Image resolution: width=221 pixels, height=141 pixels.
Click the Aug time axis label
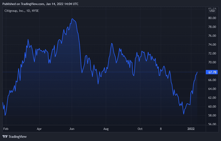106,129
